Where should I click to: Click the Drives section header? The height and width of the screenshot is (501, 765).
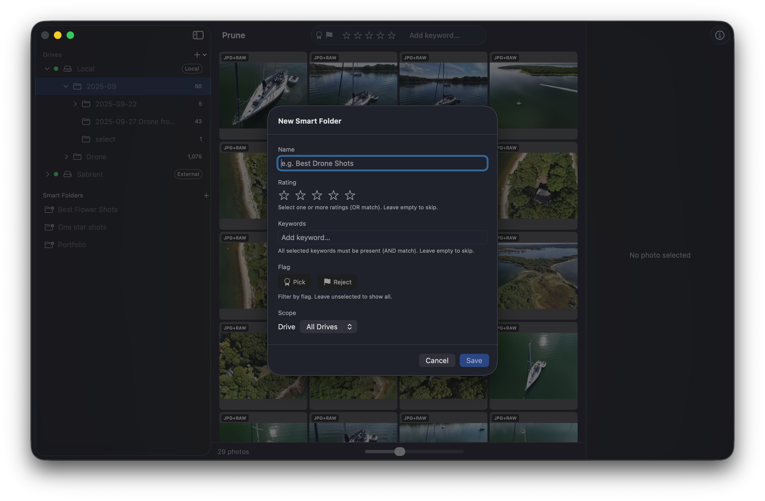pyautogui.click(x=52, y=55)
